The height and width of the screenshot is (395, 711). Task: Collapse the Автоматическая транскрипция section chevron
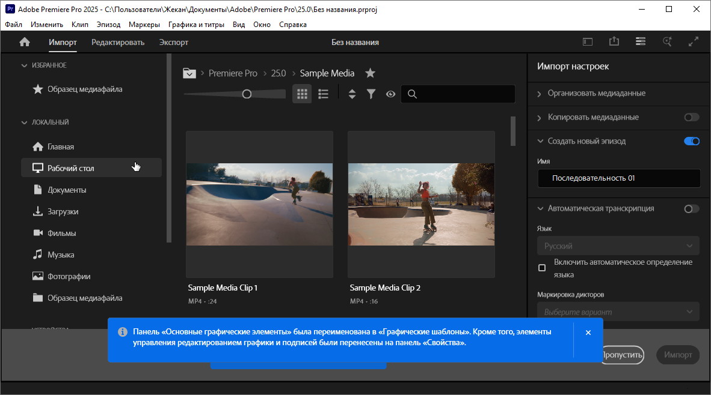540,208
